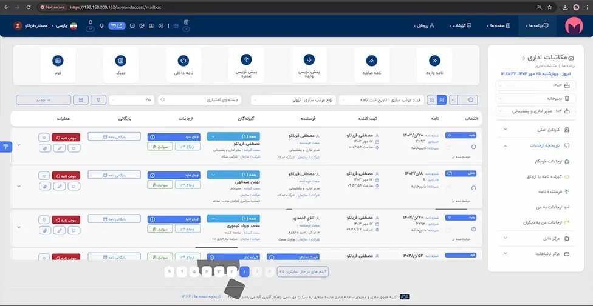Click the ارجاع ندارد info icon for محمد جواد تیموری

(152, 219)
